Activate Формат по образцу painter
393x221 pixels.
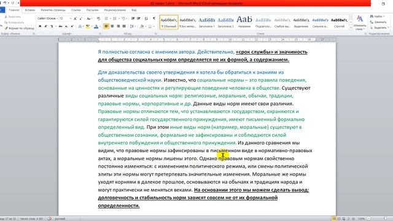20,28
